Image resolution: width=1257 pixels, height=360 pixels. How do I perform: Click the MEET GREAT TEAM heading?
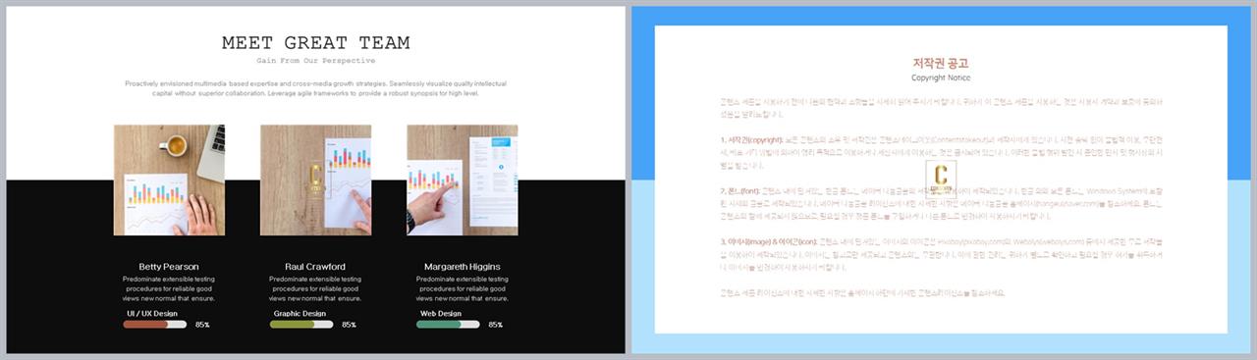[315, 43]
